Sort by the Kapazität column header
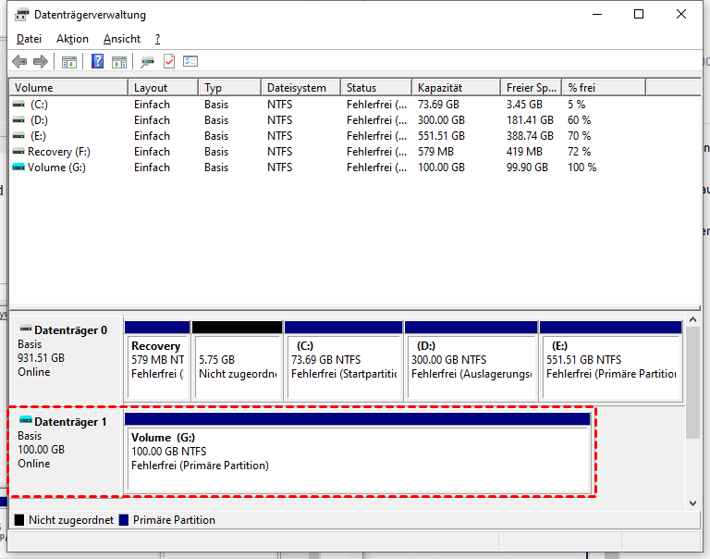The width and height of the screenshot is (710, 559). click(457, 88)
